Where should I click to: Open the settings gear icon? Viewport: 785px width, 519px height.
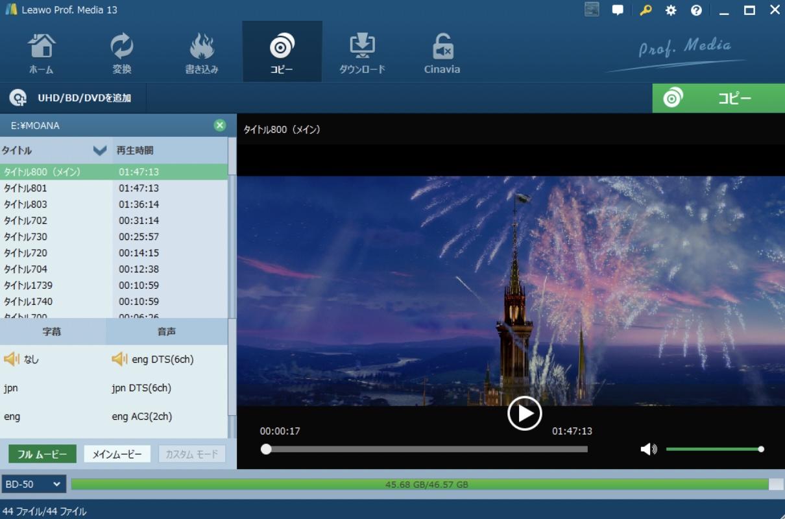(x=671, y=10)
